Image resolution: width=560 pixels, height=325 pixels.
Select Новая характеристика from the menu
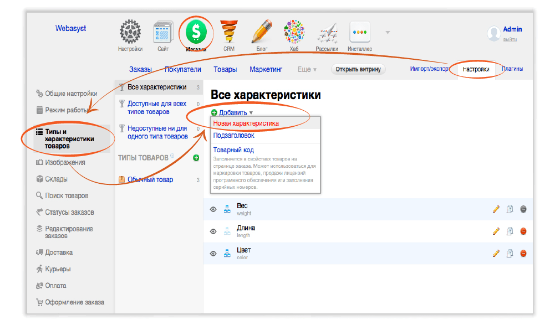(246, 123)
